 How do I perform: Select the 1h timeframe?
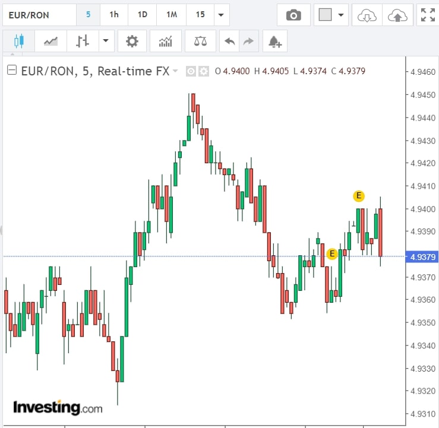coord(114,15)
